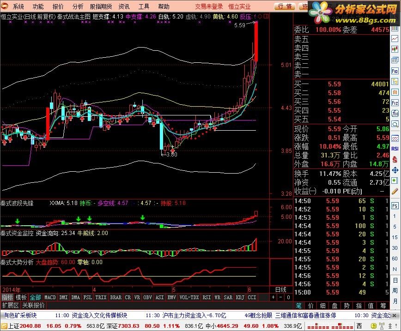The image size is (401, 331).
Task: Click the magnifier search icon in sidebar
Action: [395, 124]
